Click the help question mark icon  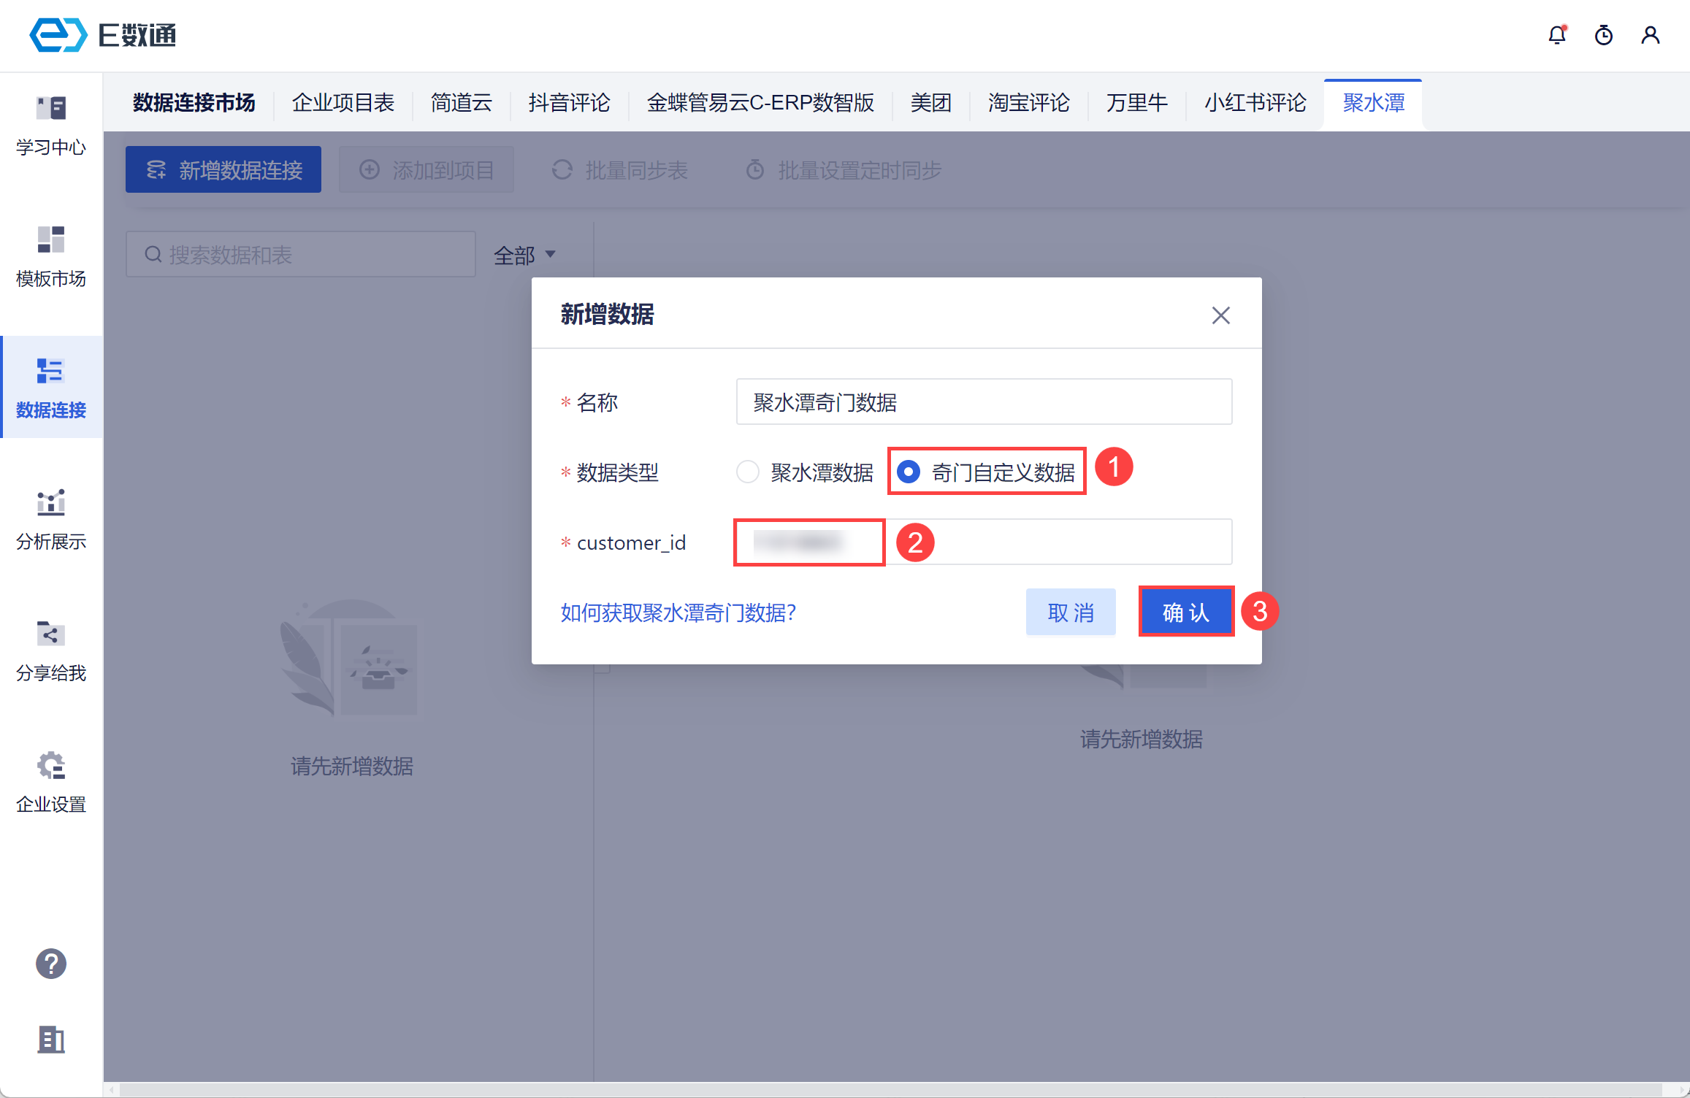point(51,964)
